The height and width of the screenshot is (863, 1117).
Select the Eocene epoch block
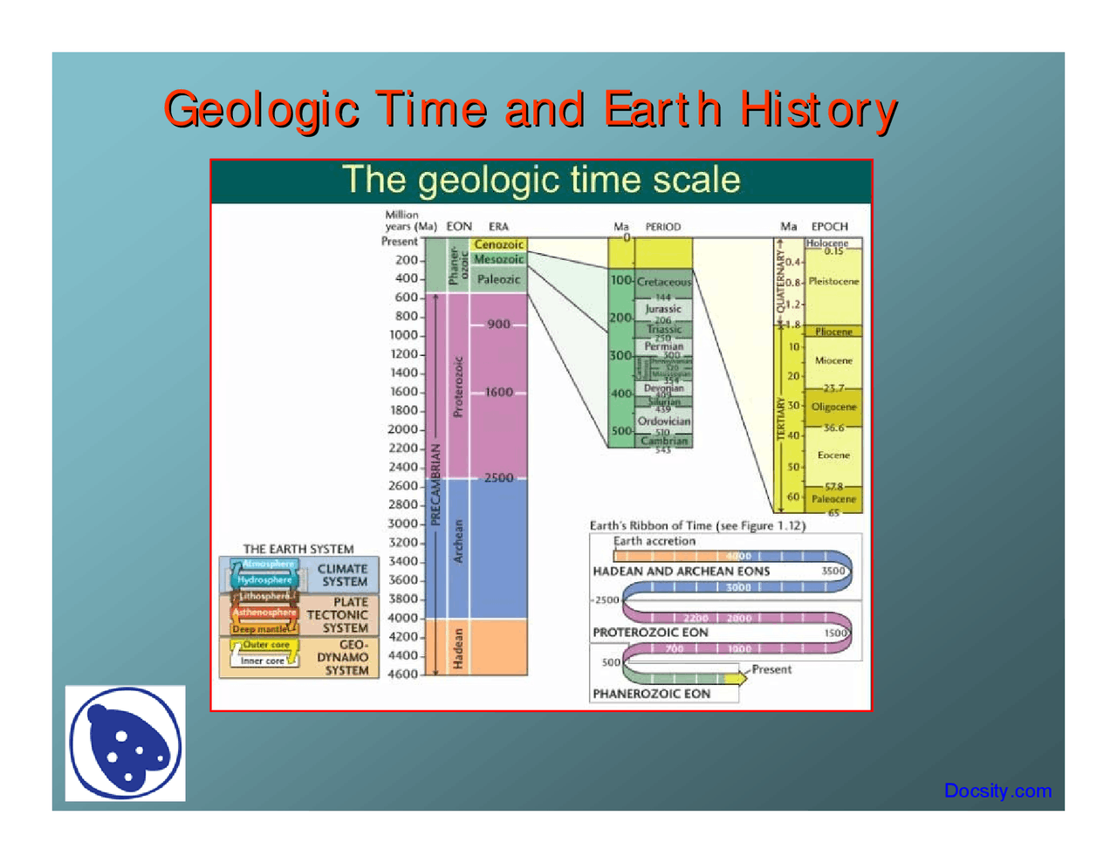pyautogui.click(x=833, y=455)
